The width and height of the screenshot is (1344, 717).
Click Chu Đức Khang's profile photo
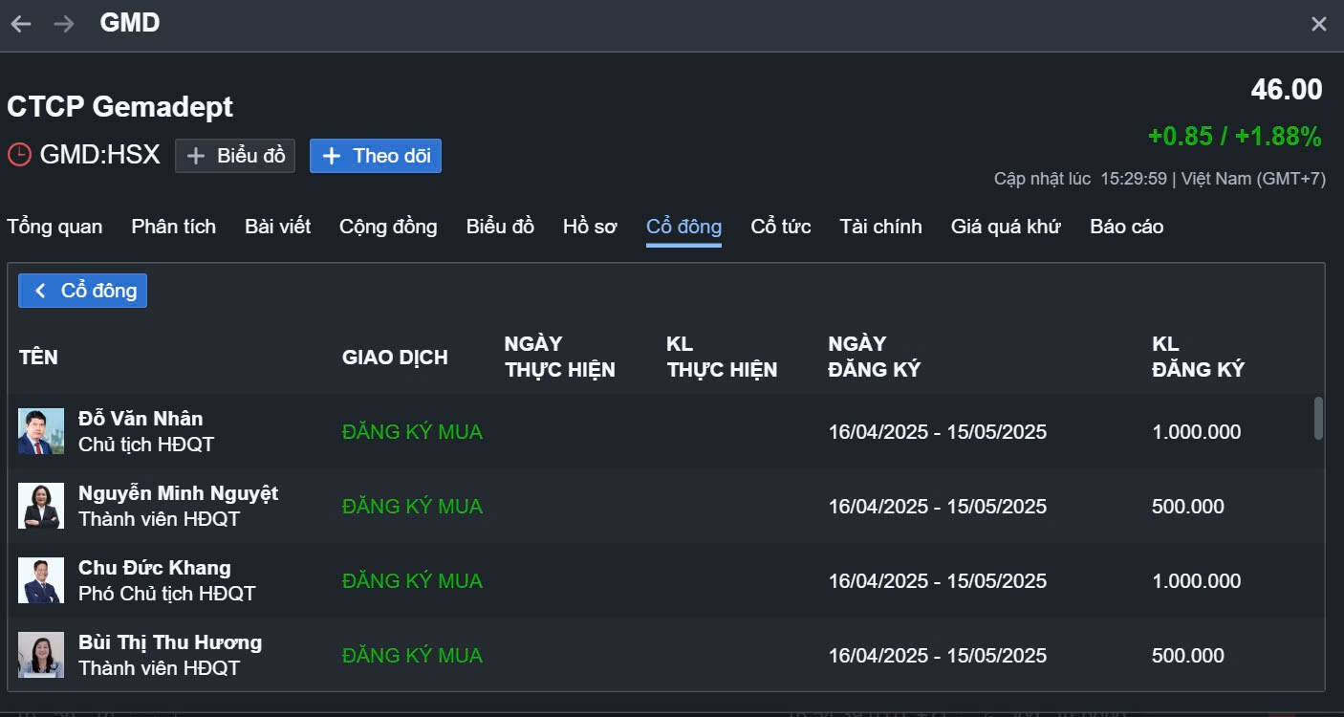(41, 580)
